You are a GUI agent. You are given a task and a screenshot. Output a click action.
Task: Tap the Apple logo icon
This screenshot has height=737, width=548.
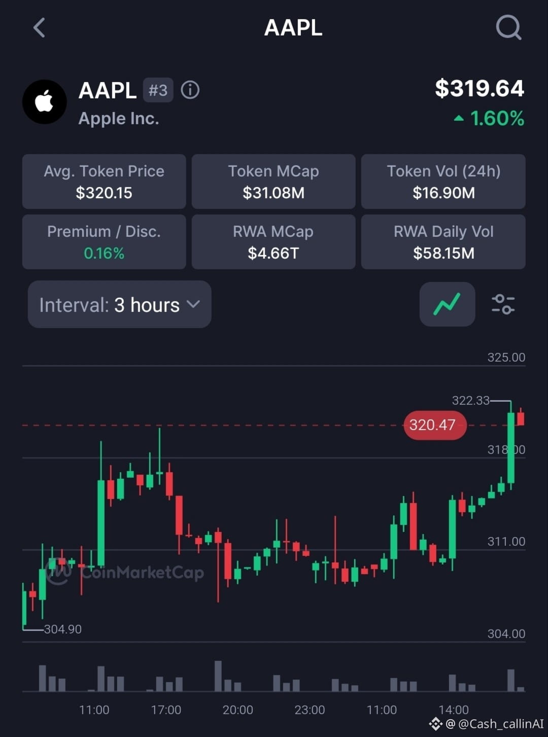(45, 102)
